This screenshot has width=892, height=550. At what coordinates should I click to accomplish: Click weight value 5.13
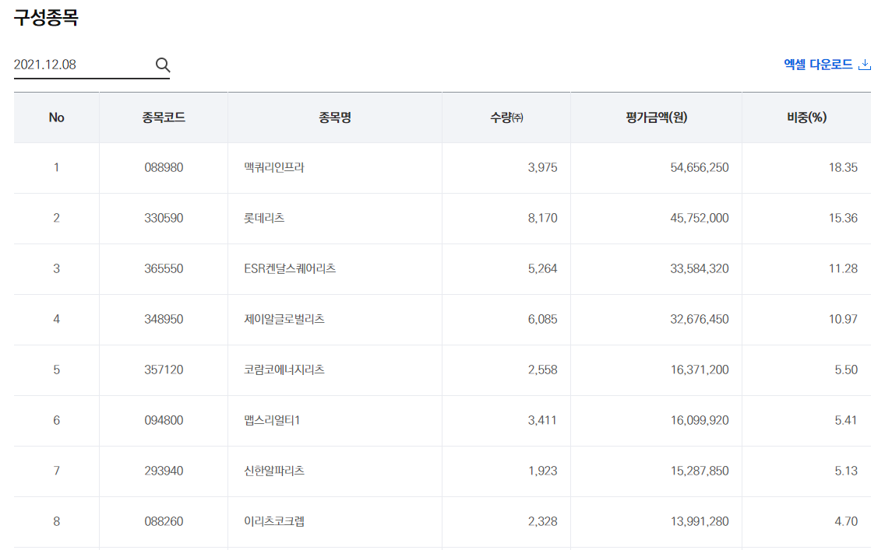click(x=846, y=471)
